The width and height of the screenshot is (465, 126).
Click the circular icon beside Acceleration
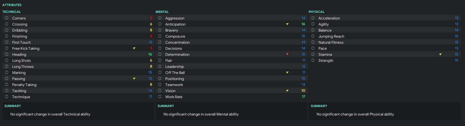[313, 18]
